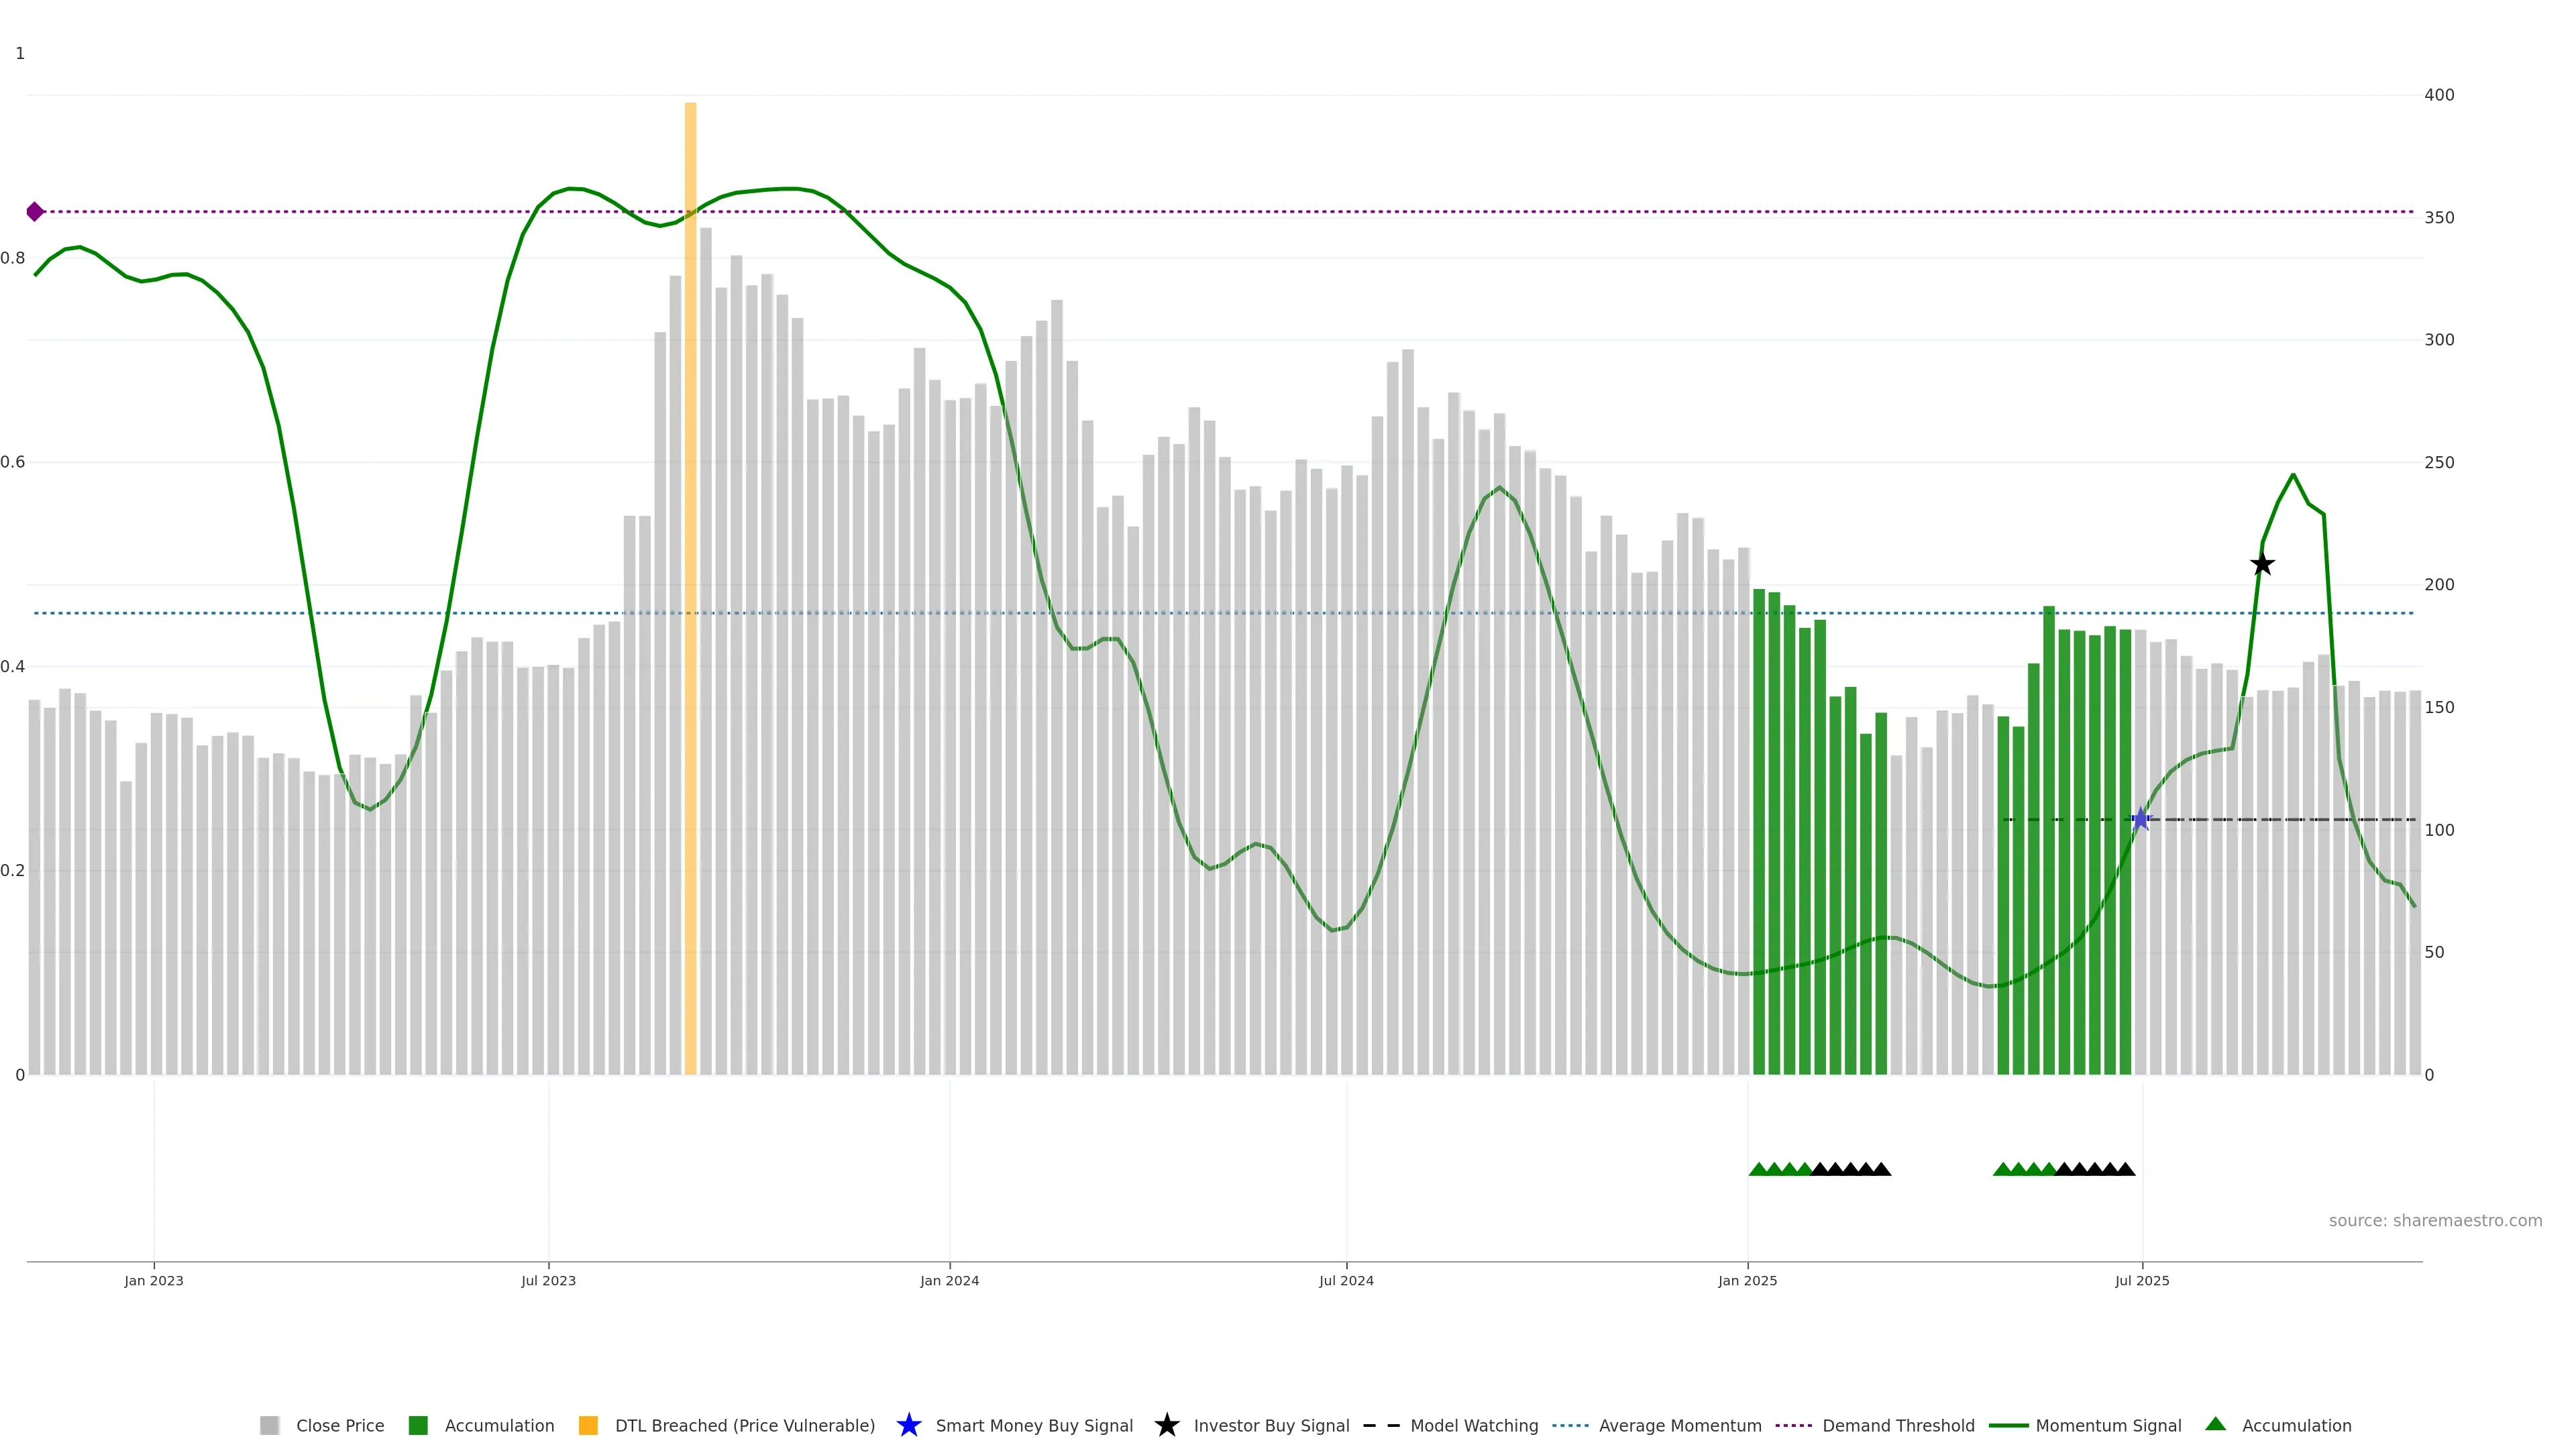Click the black Investor Buy Signal star on chart
The width and height of the screenshot is (2576, 1449).
pos(2262,565)
